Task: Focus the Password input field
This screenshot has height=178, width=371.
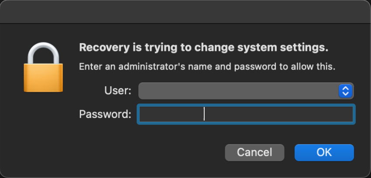Action: (x=246, y=114)
